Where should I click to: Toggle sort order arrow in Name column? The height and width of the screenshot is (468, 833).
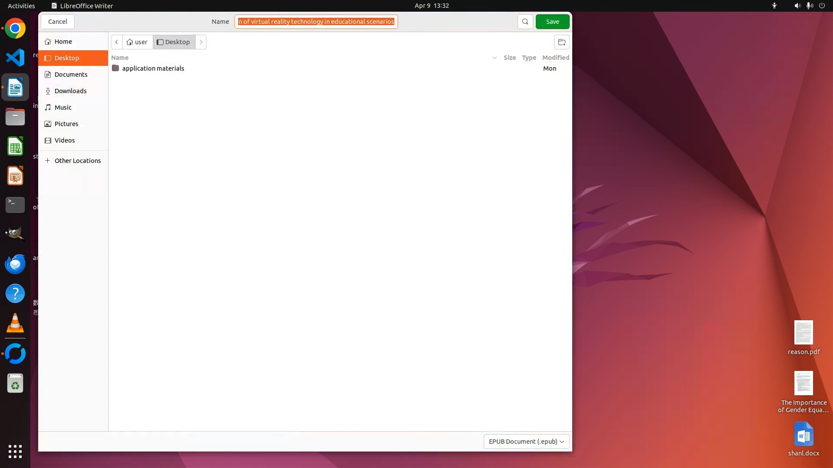tap(494, 58)
